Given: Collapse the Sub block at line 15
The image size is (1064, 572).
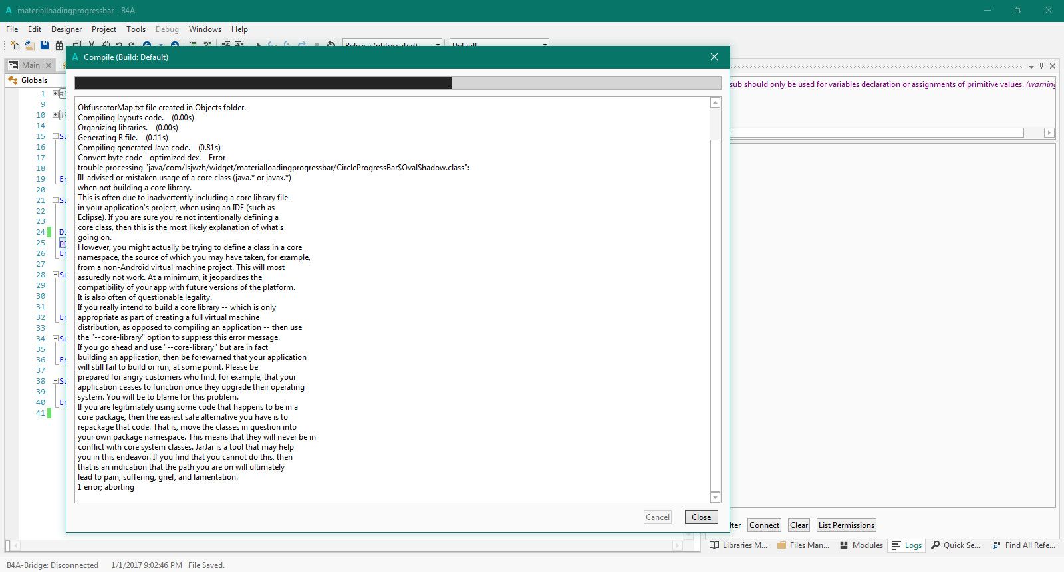Looking at the screenshot, I should pyautogui.click(x=56, y=136).
